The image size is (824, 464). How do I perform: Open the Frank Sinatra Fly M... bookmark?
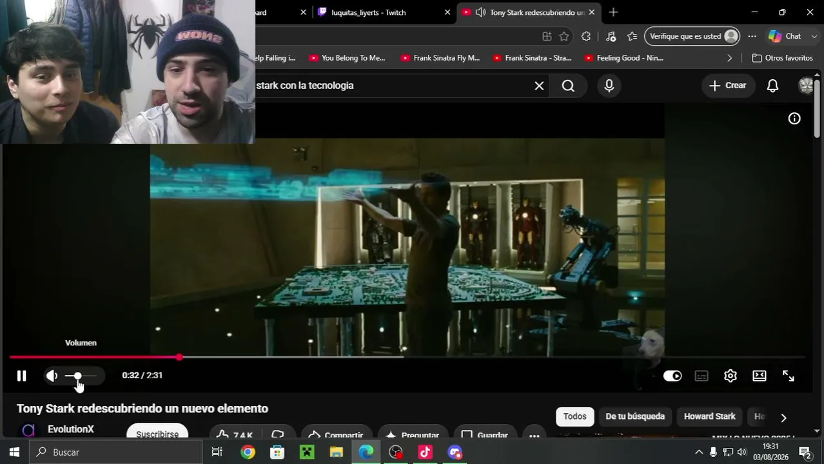click(x=440, y=58)
